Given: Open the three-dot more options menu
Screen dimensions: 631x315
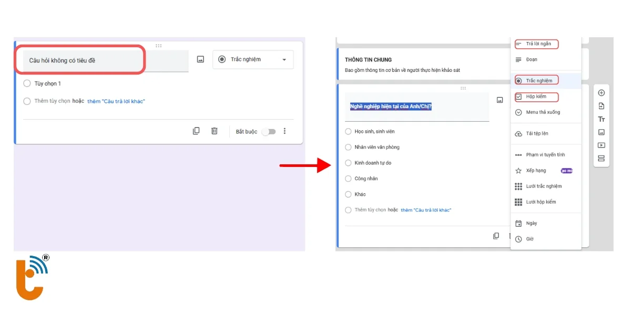Looking at the screenshot, I should [284, 131].
